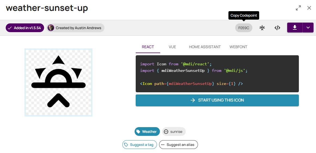
Task: Close the icon detail dialog
Action: [x=309, y=8]
